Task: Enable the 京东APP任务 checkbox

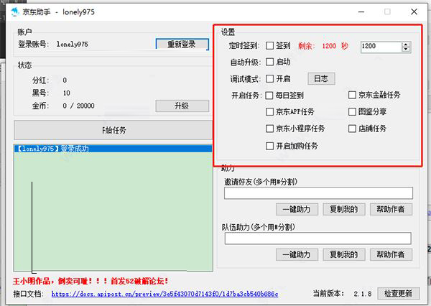Action: coord(269,111)
